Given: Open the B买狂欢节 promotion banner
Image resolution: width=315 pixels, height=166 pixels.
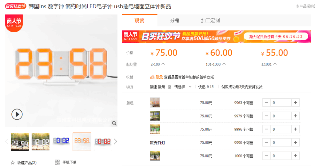Looking at the screenshot, I should coord(216,37).
